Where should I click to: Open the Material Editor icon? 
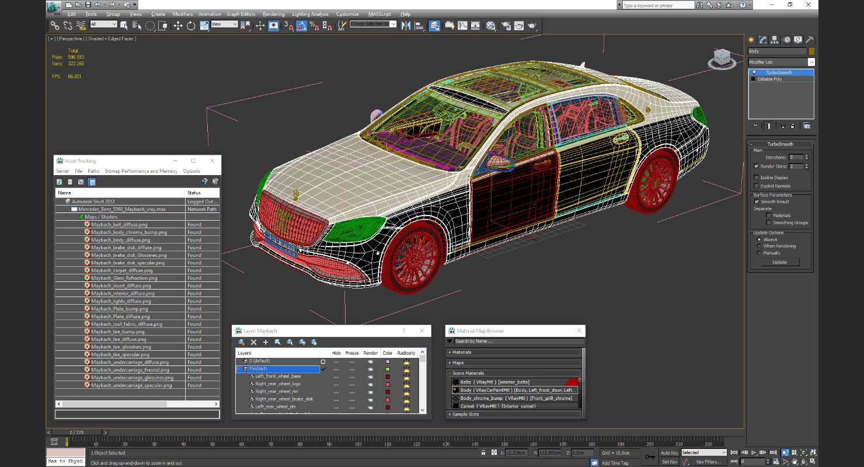(x=491, y=26)
